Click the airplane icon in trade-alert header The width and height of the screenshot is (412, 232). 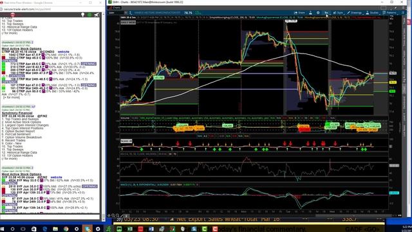click(97, 15)
